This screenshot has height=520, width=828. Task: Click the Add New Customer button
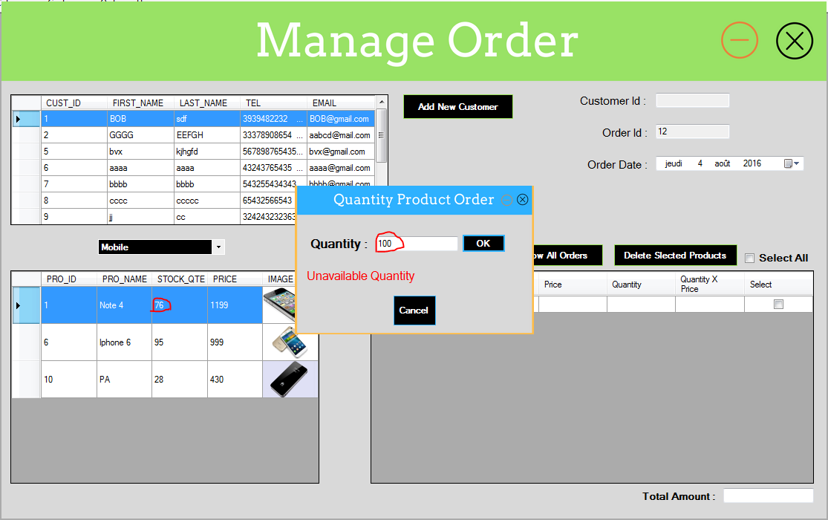(x=457, y=106)
